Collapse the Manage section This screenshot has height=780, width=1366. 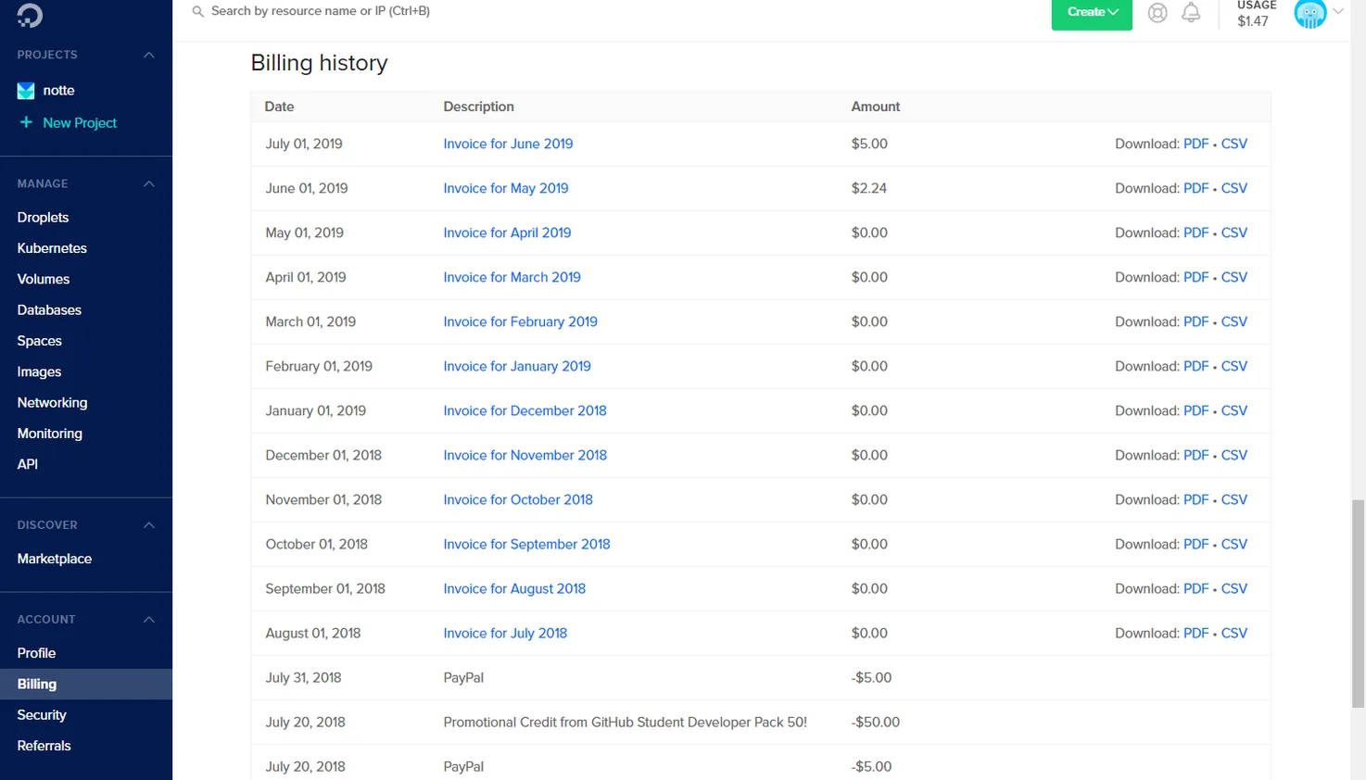148,183
